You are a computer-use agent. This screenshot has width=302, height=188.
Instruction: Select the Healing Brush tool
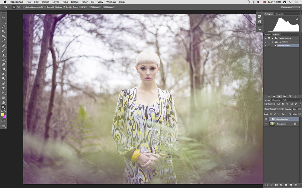pyautogui.click(x=3, y=46)
